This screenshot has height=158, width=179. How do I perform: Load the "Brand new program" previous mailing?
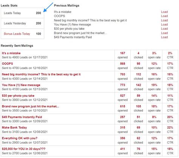164,33
